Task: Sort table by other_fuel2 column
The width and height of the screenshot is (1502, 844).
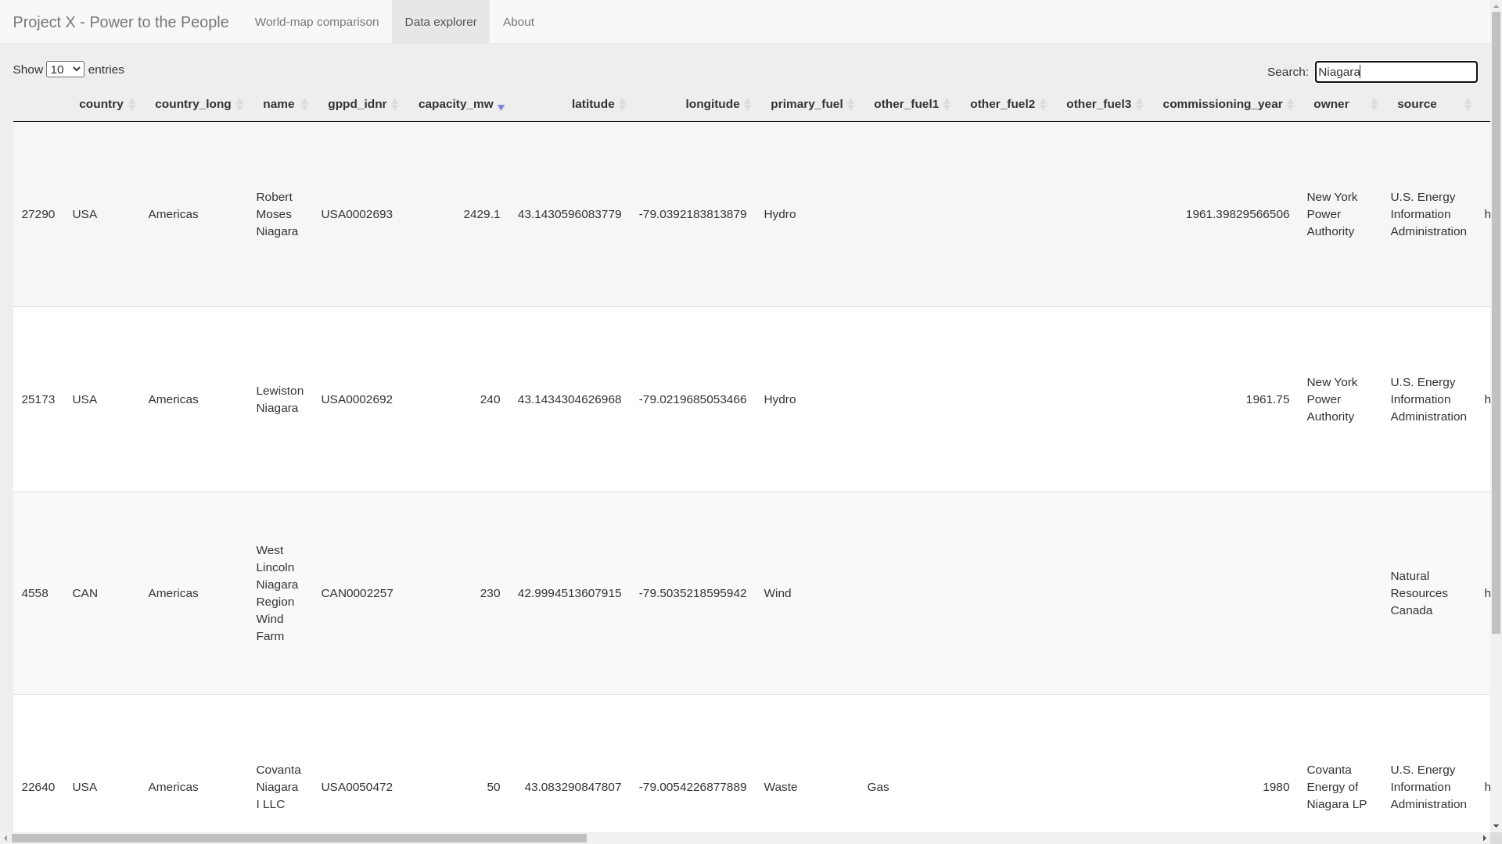Action: pos(1003,104)
